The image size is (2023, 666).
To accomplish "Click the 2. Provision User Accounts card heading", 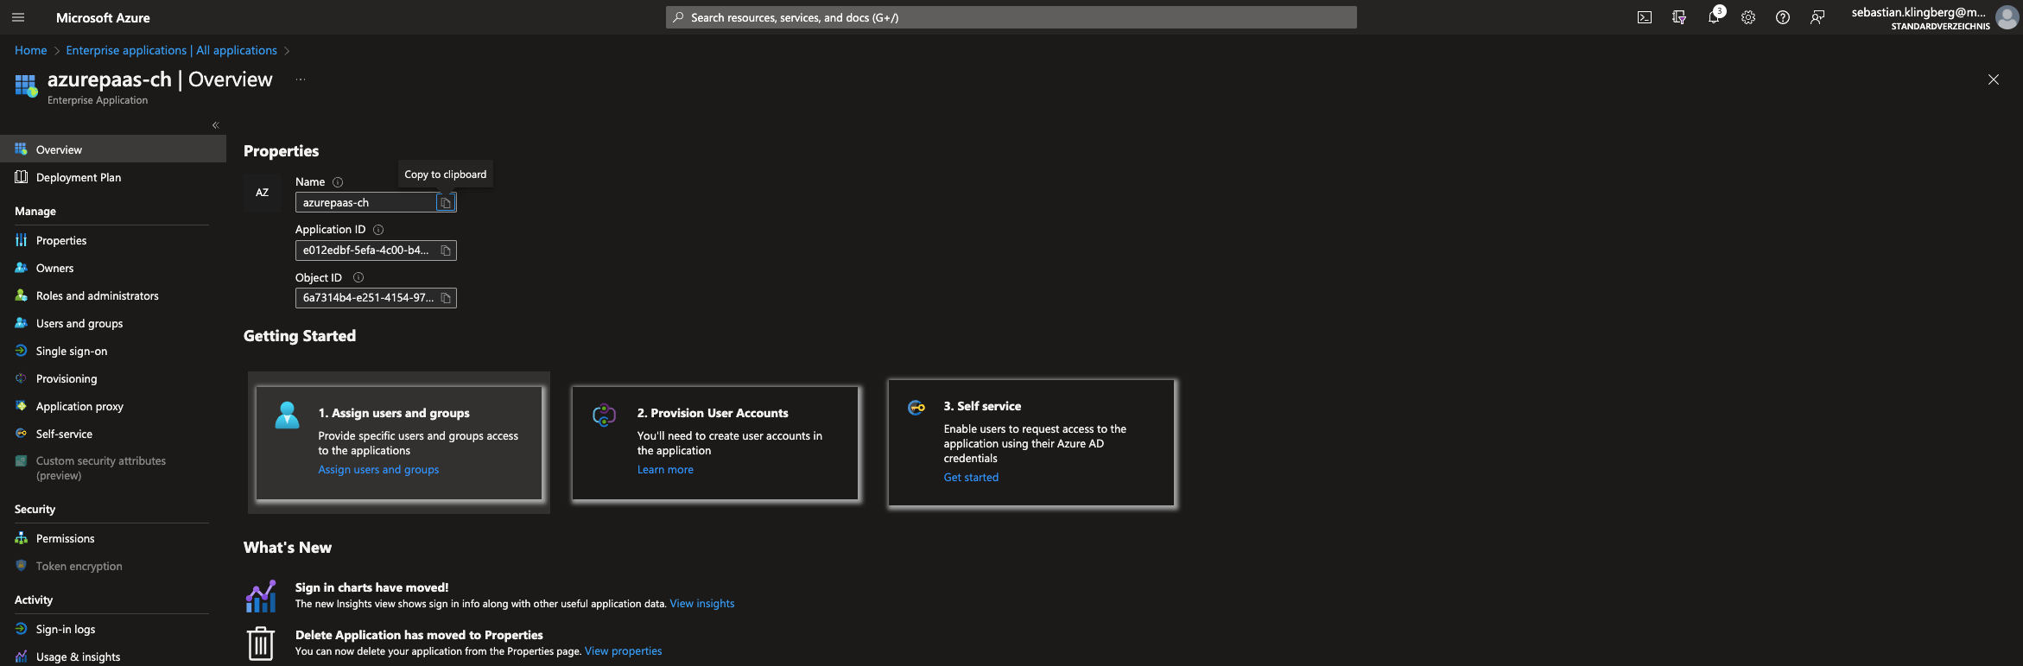I will pos(713,413).
